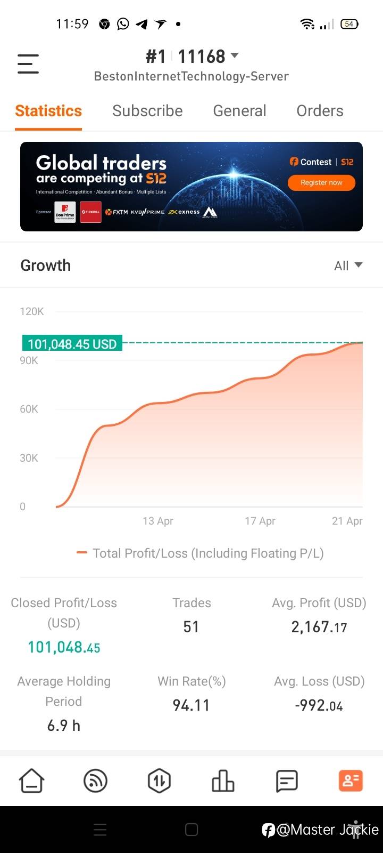Click the Register now button

321,182
